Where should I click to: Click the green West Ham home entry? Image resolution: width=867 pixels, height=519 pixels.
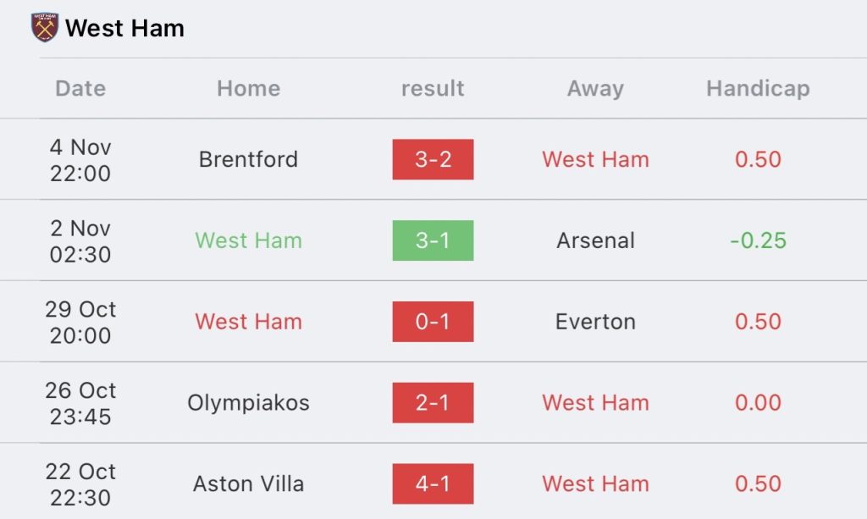[248, 240]
